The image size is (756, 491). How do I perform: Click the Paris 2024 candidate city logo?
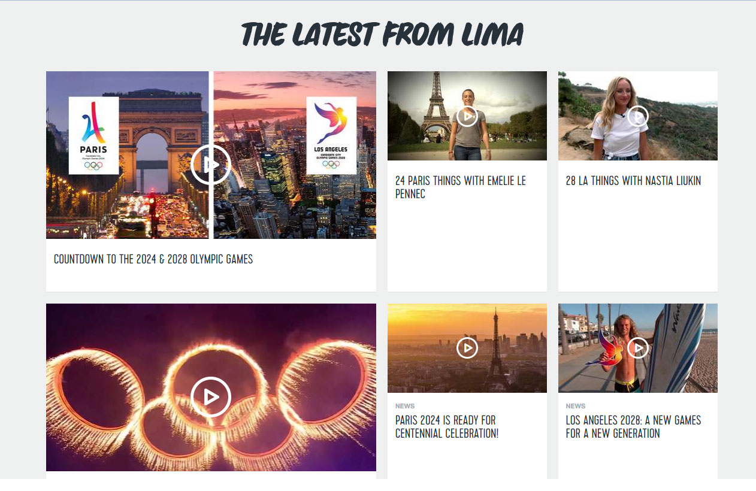point(93,135)
